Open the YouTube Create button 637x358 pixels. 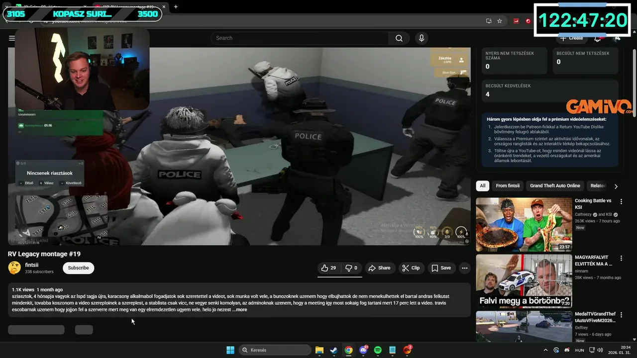pos(571,38)
